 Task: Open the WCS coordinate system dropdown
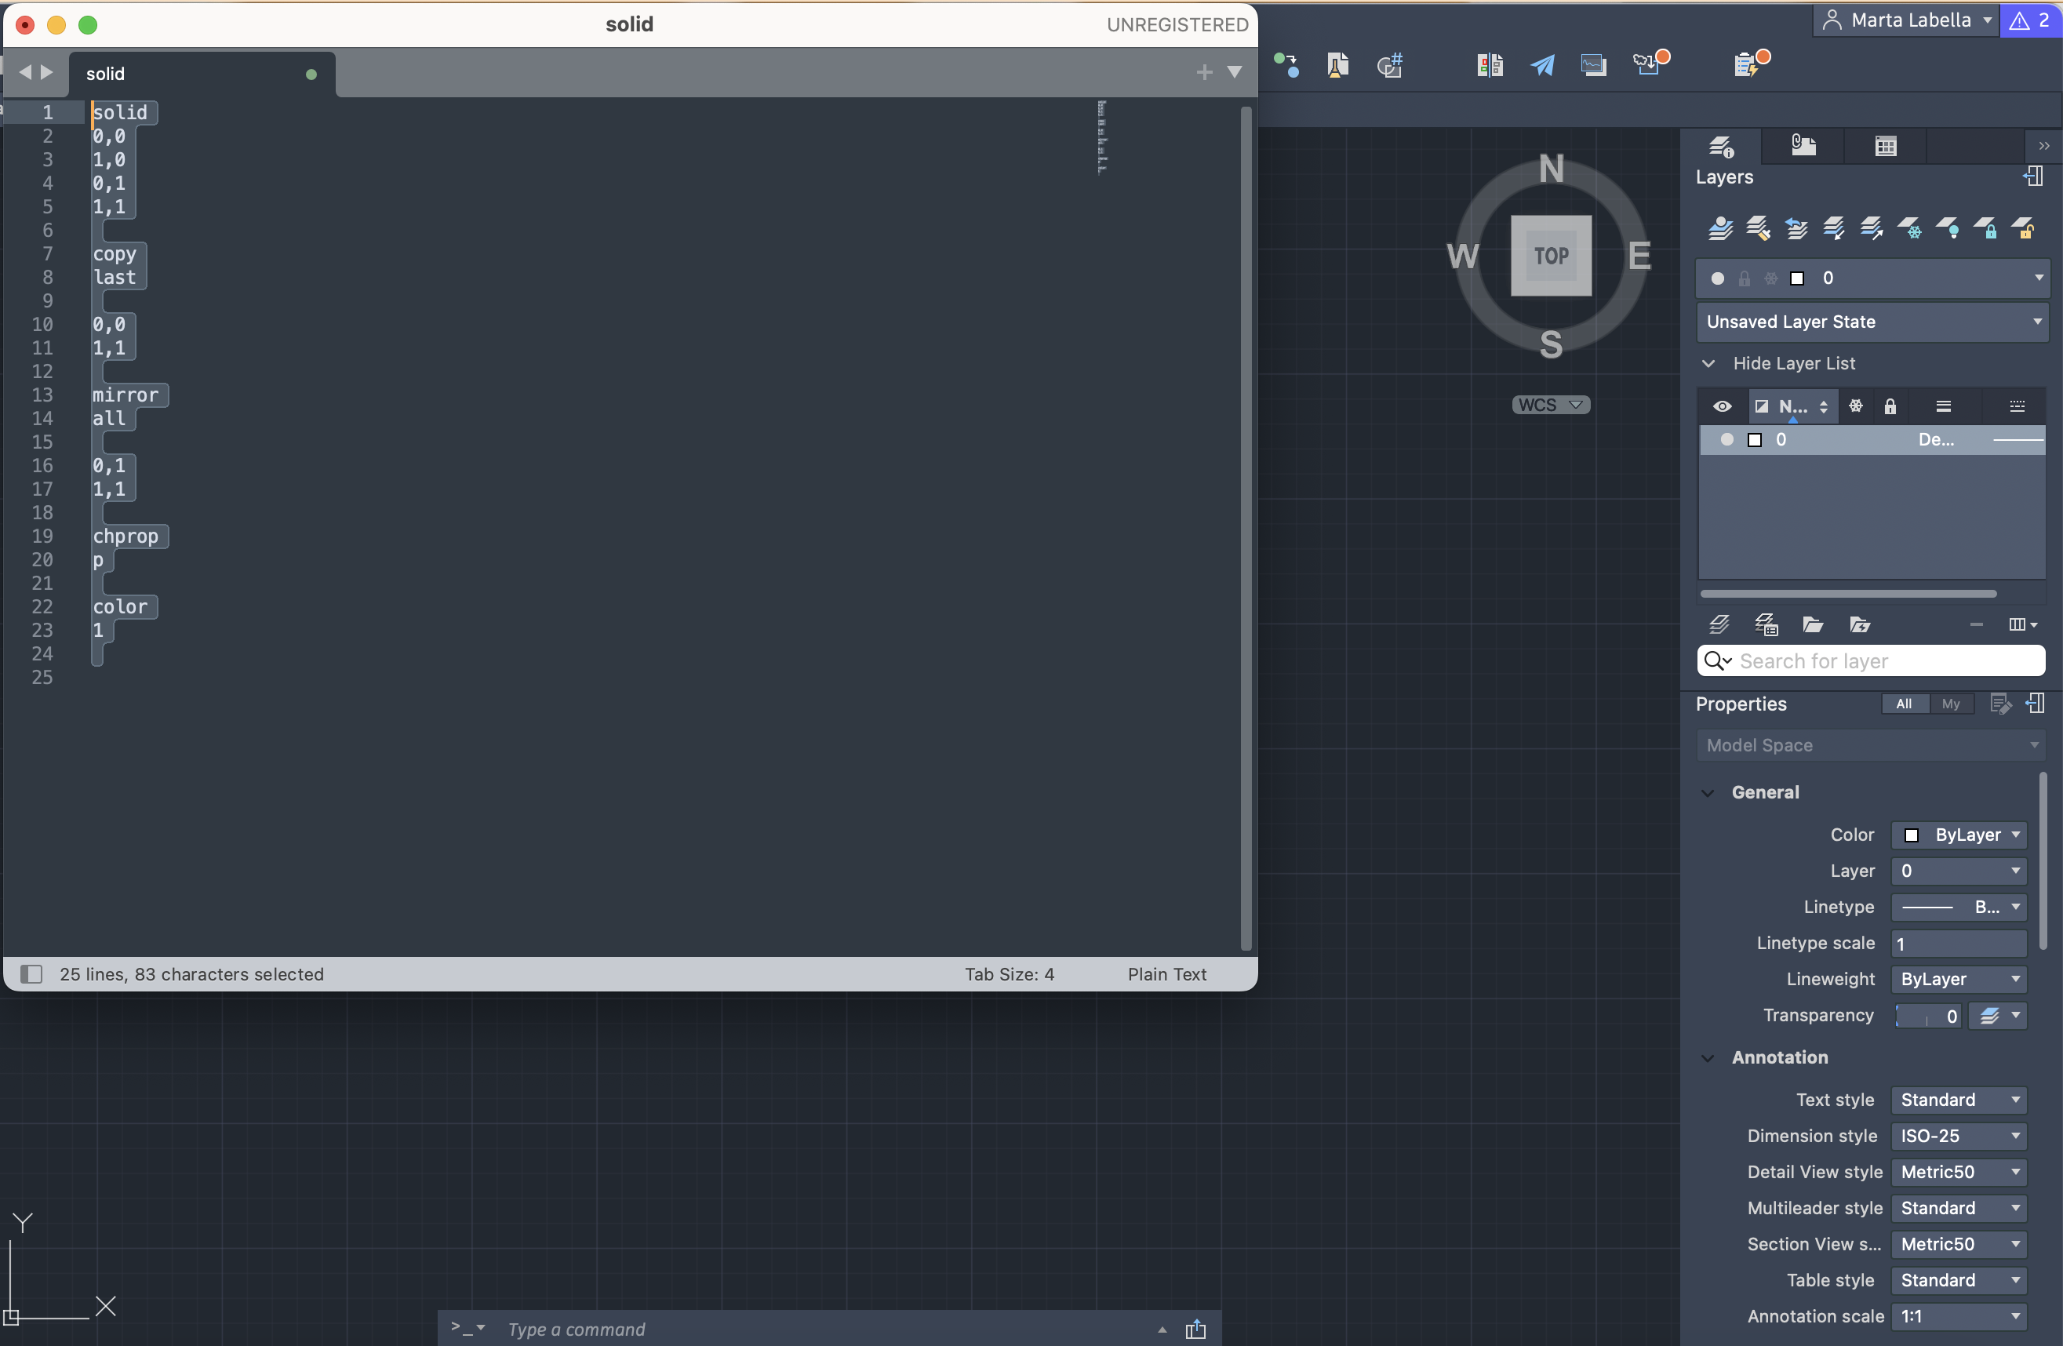point(1550,405)
